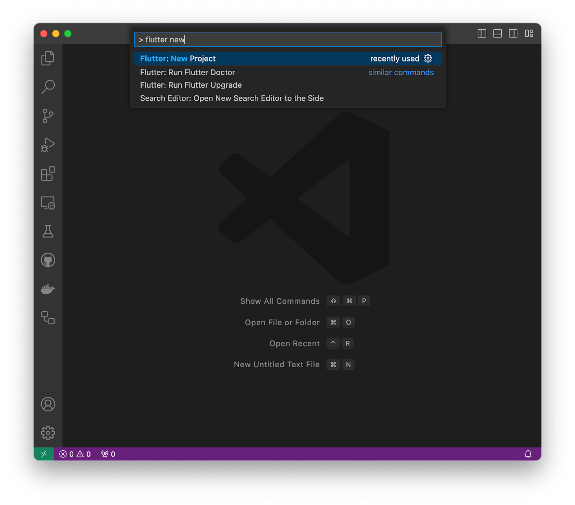Select Flutter: Run Flutter Doctor command
This screenshot has height=505, width=575.
pos(187,72)
